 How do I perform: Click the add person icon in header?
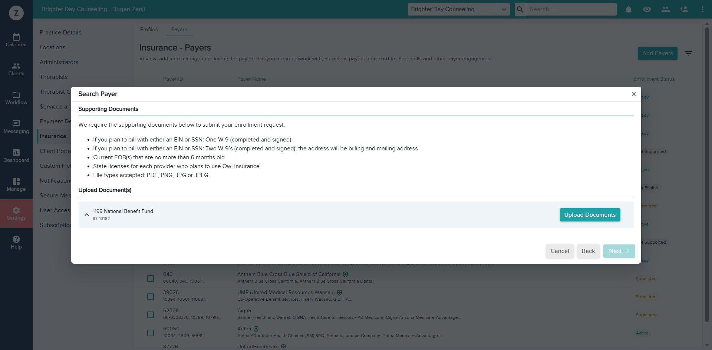pyautogui.click(x=684, y=9)
